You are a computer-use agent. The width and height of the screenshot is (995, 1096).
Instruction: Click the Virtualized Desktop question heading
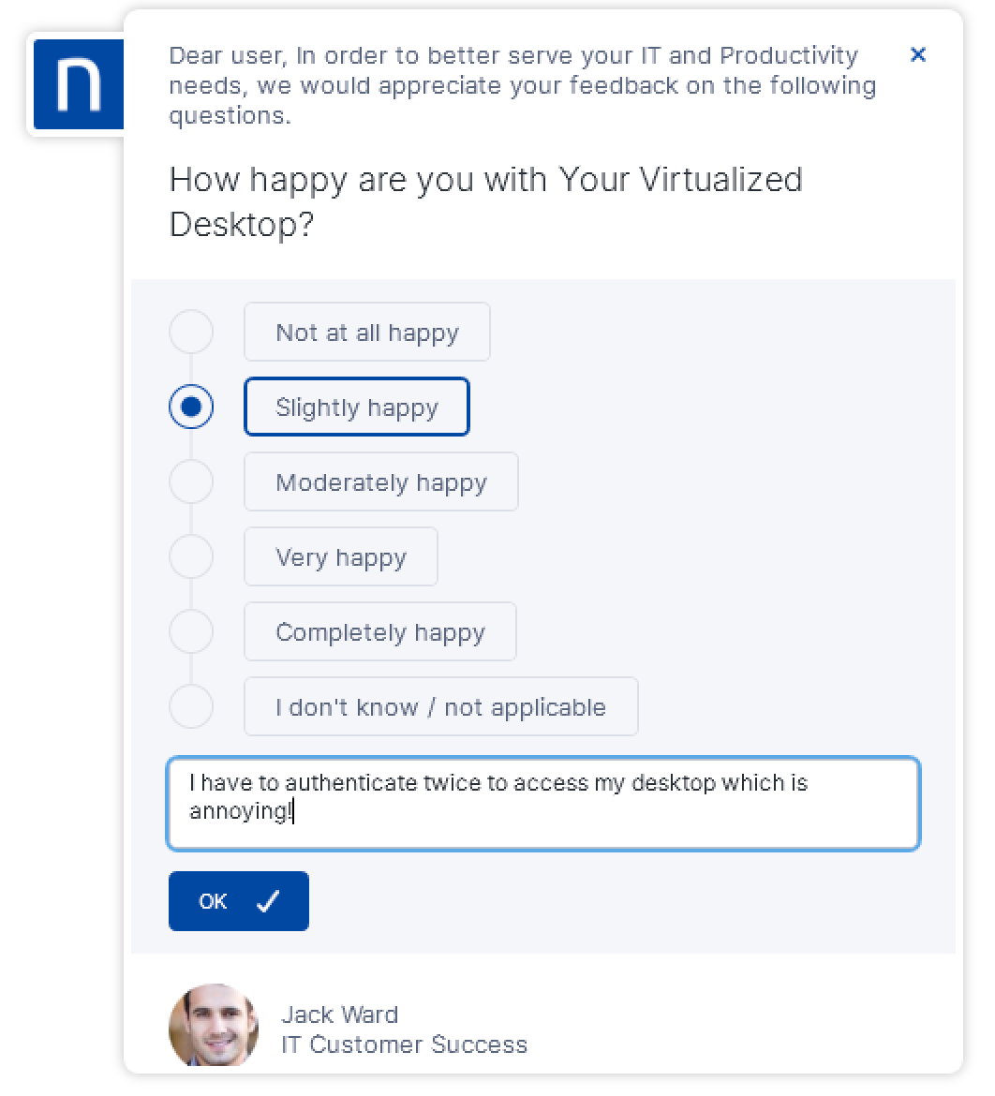point(485,201)
